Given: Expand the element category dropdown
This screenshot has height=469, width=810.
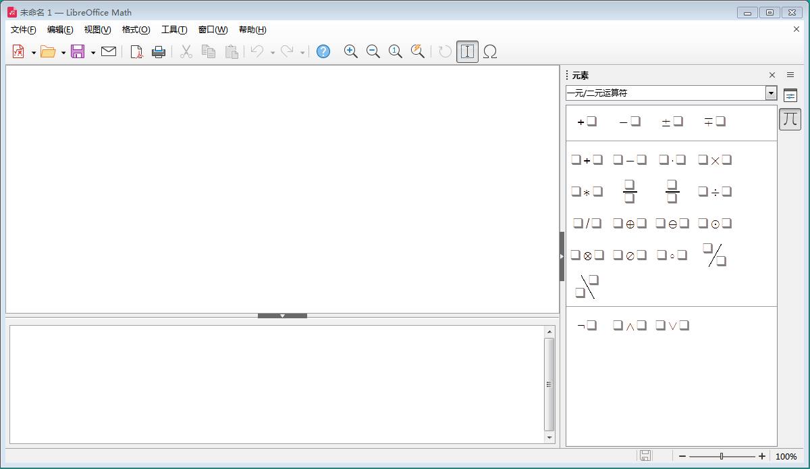Looking at the screenshot, I should click(771, 93).
